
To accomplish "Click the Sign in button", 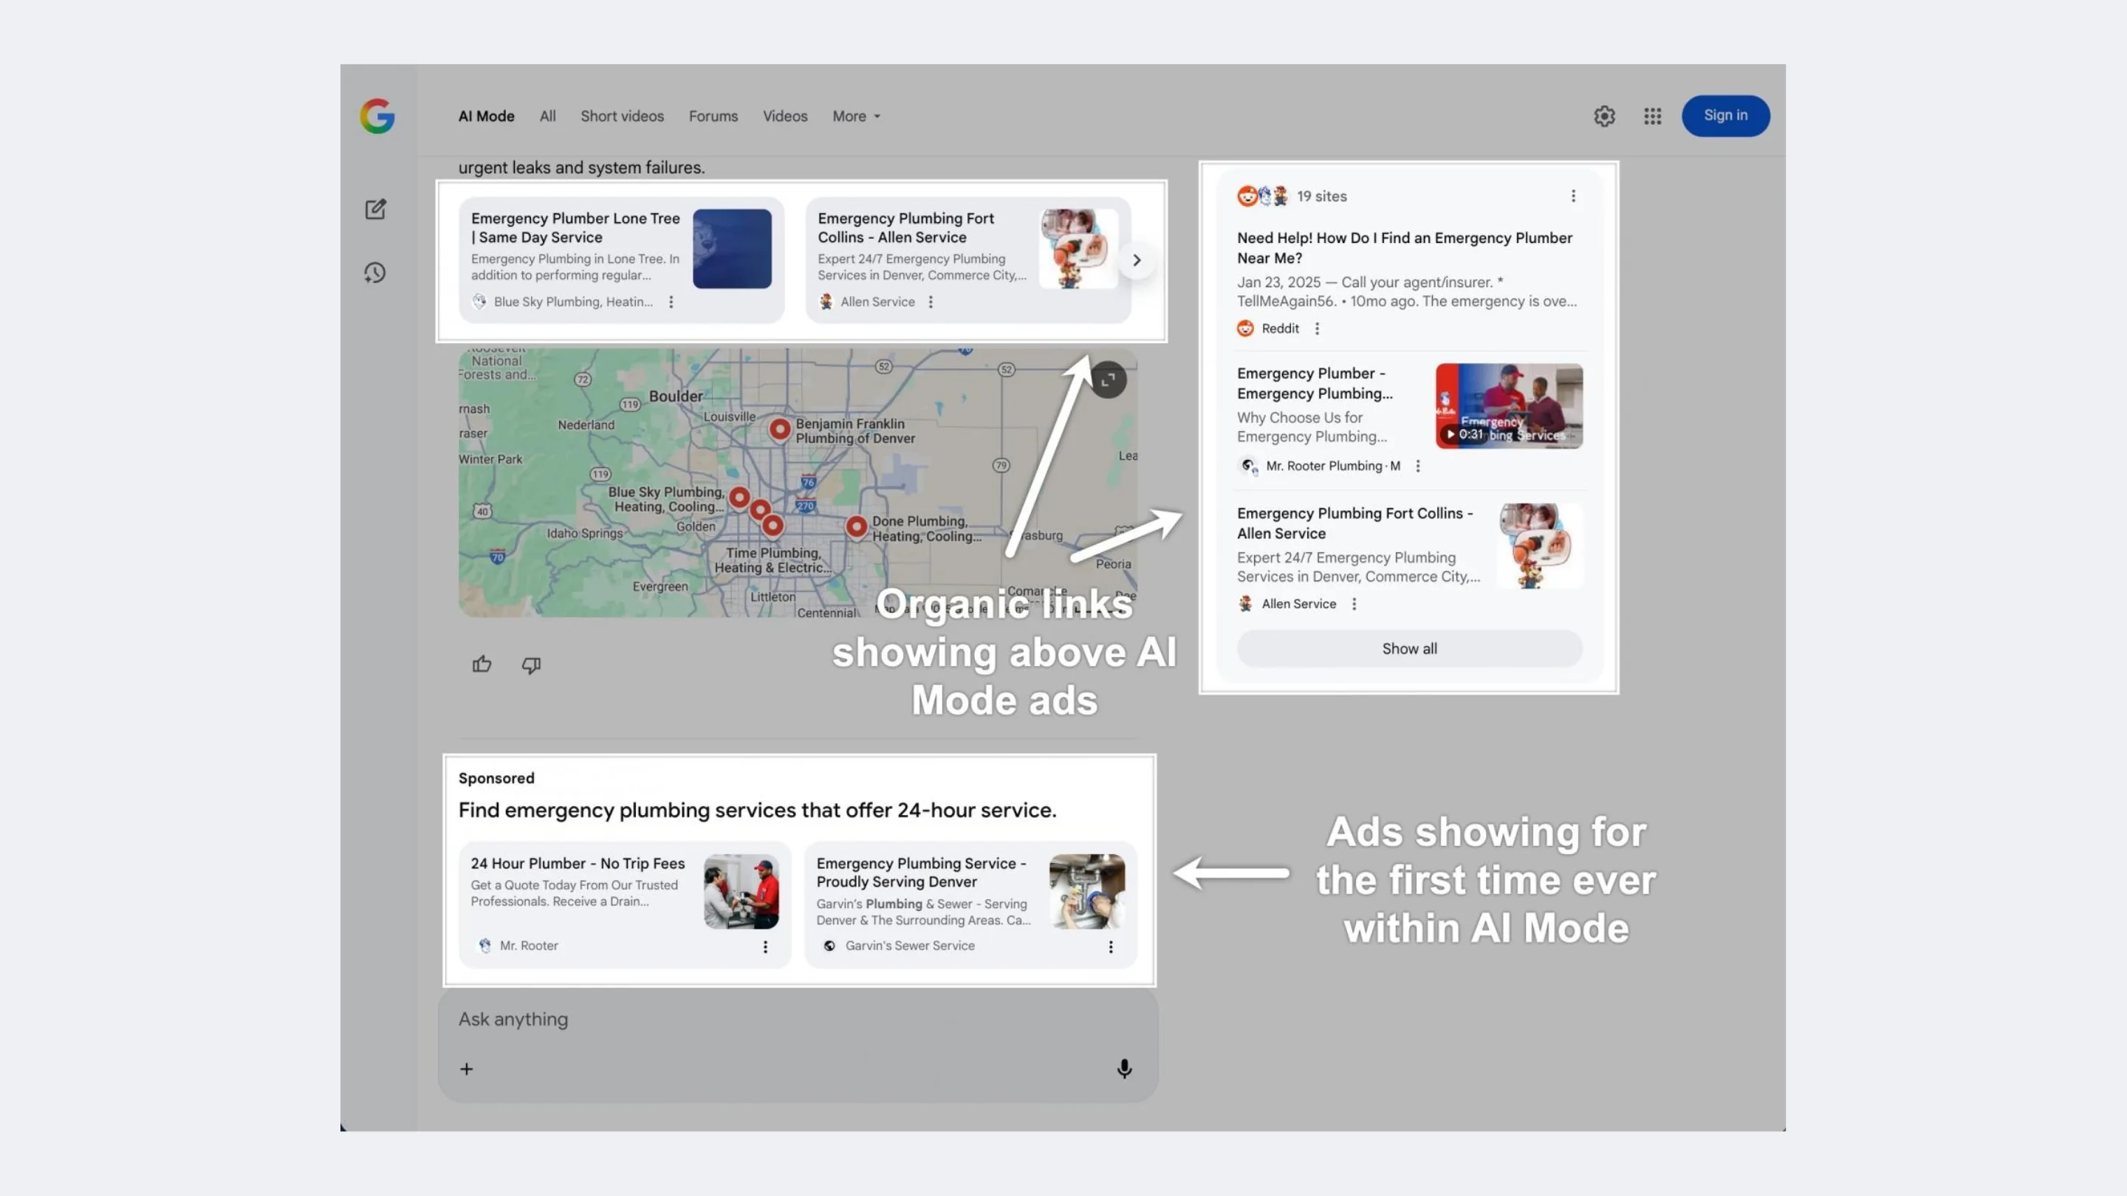I will 1725,116.
